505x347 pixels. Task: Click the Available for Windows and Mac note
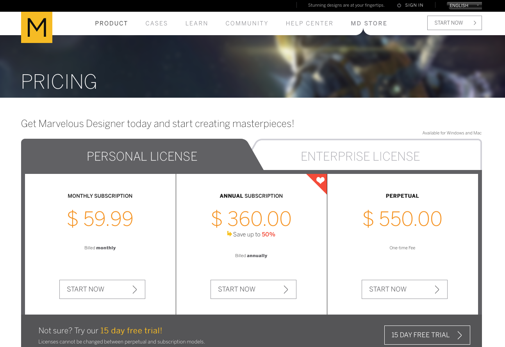coord(452,133)
